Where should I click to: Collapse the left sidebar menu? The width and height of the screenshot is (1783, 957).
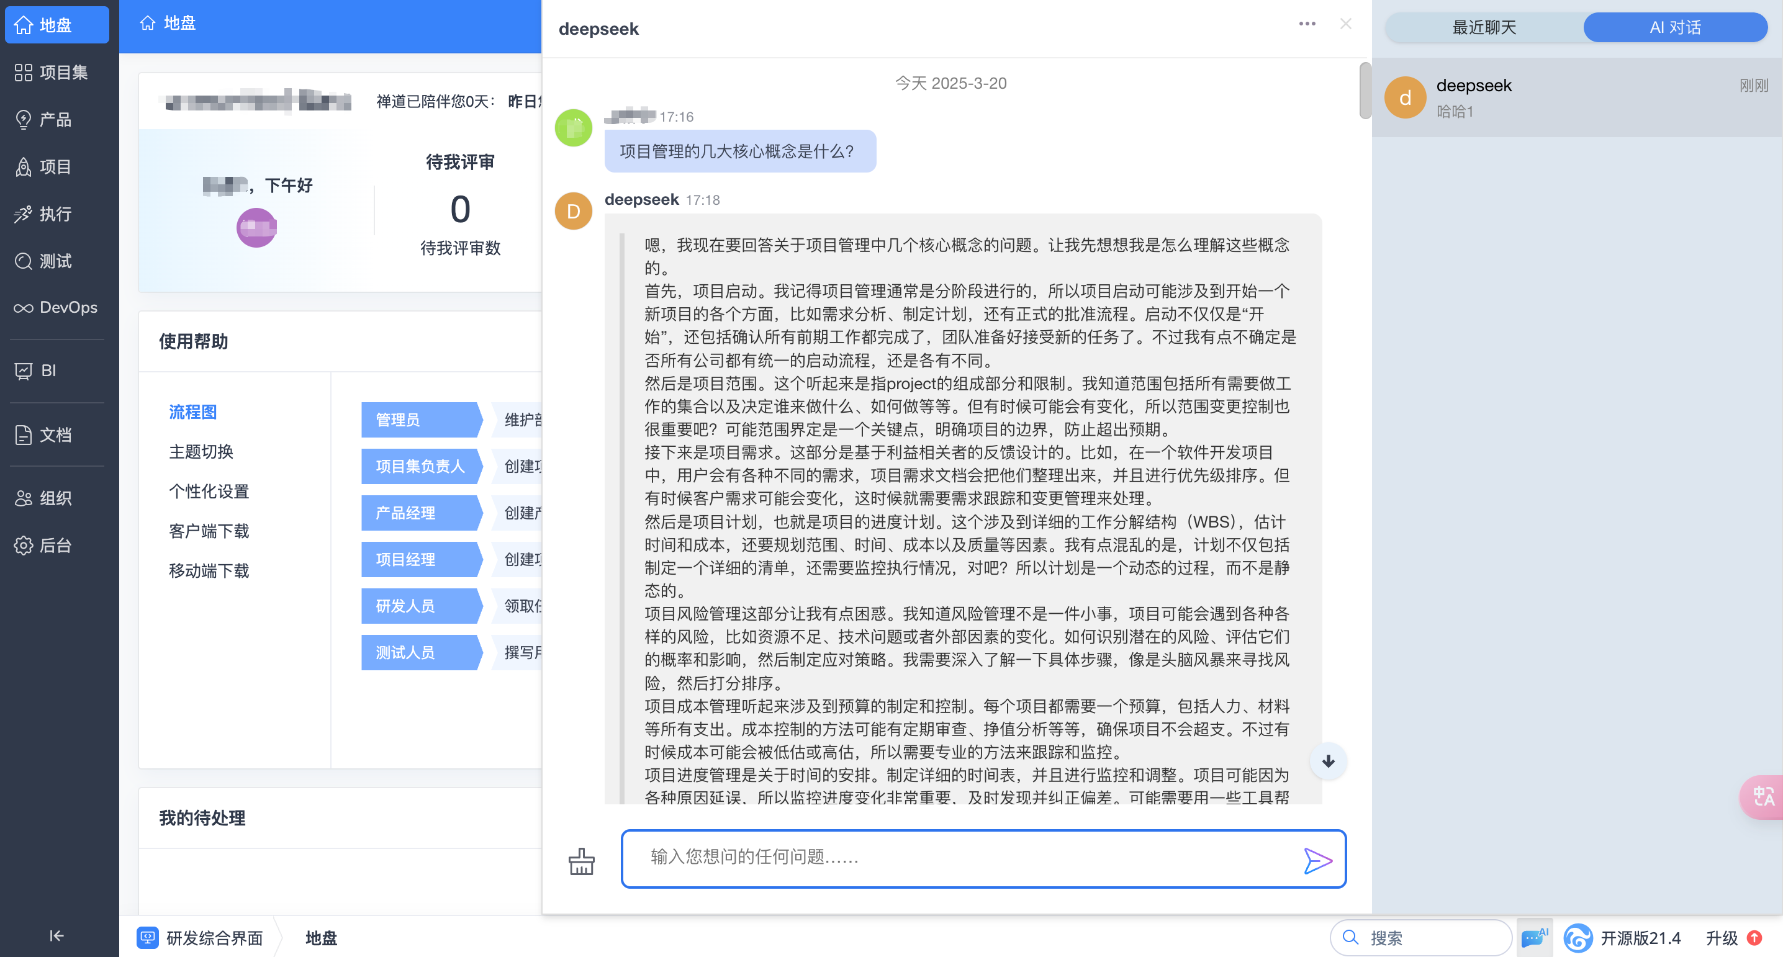point(56,935)
